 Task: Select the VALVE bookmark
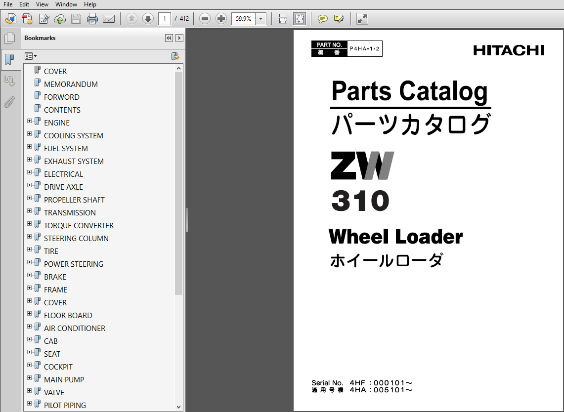click(x=54, y=393)
